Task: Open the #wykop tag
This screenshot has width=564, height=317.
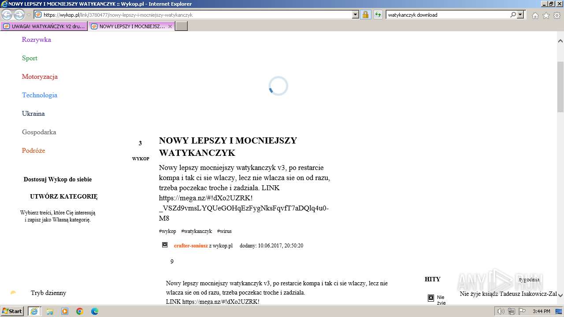Action: coord(167,231)
